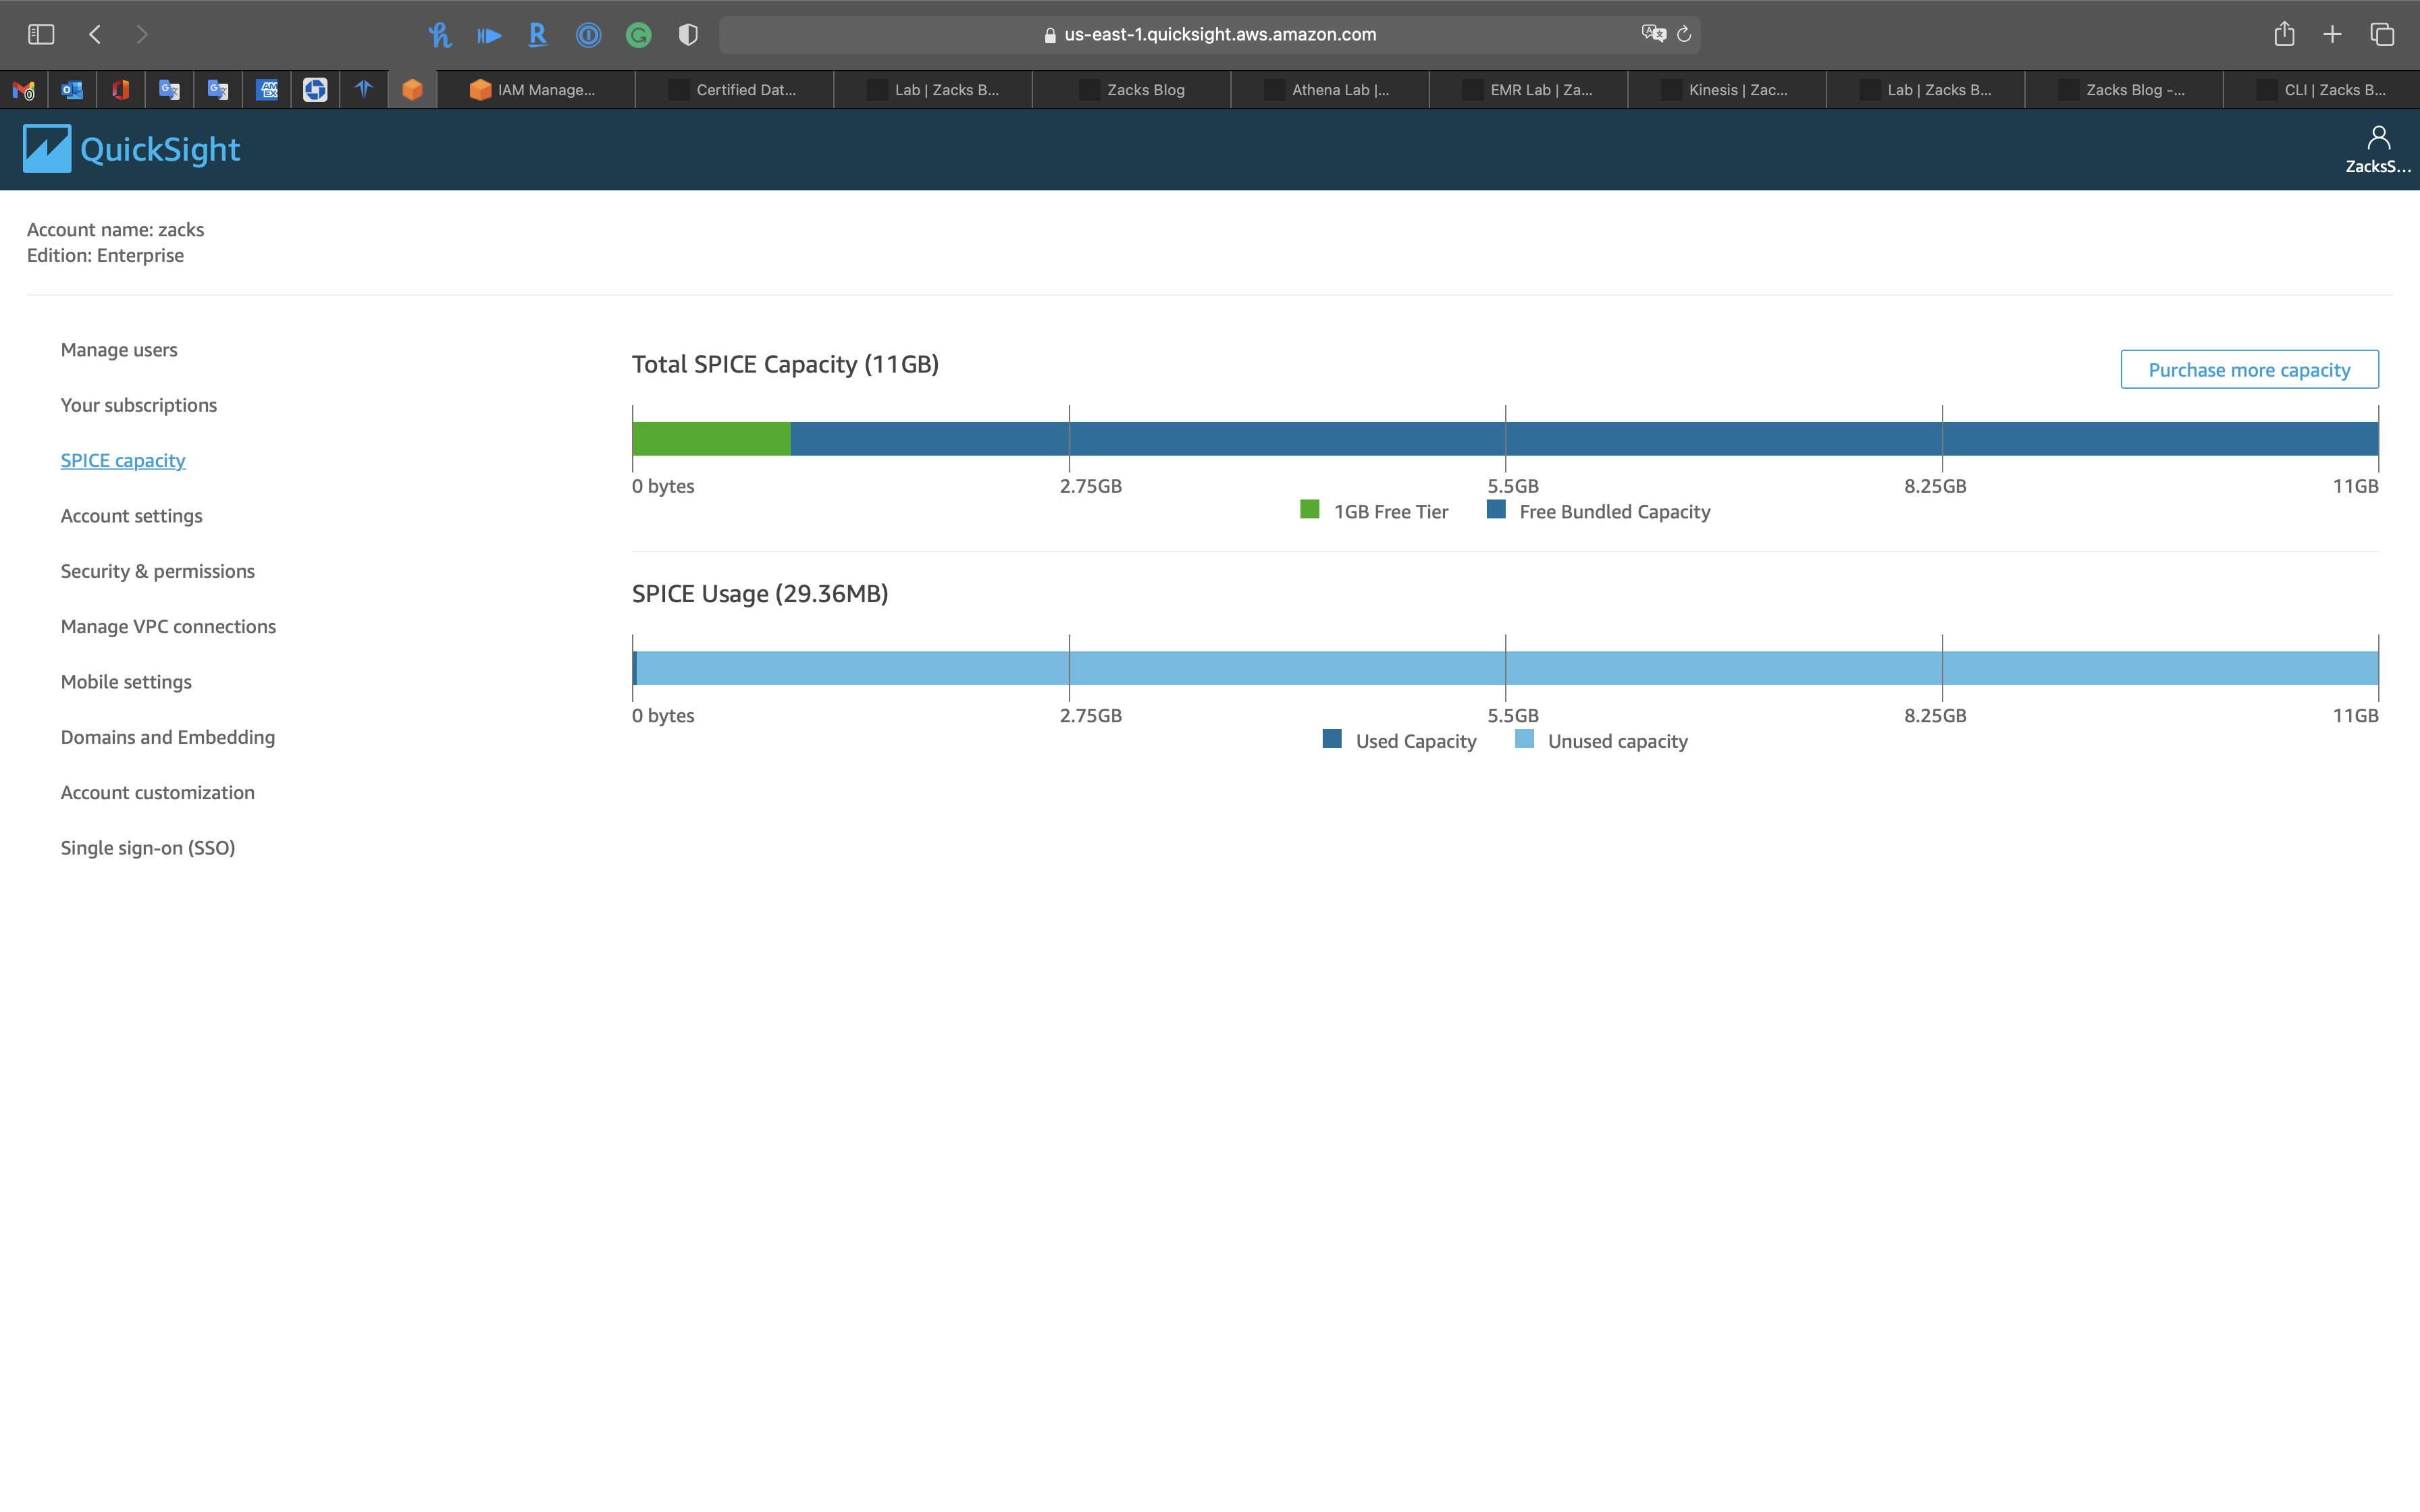
Task: Click the translate icon in address bar
Action: click(1653, 34)
